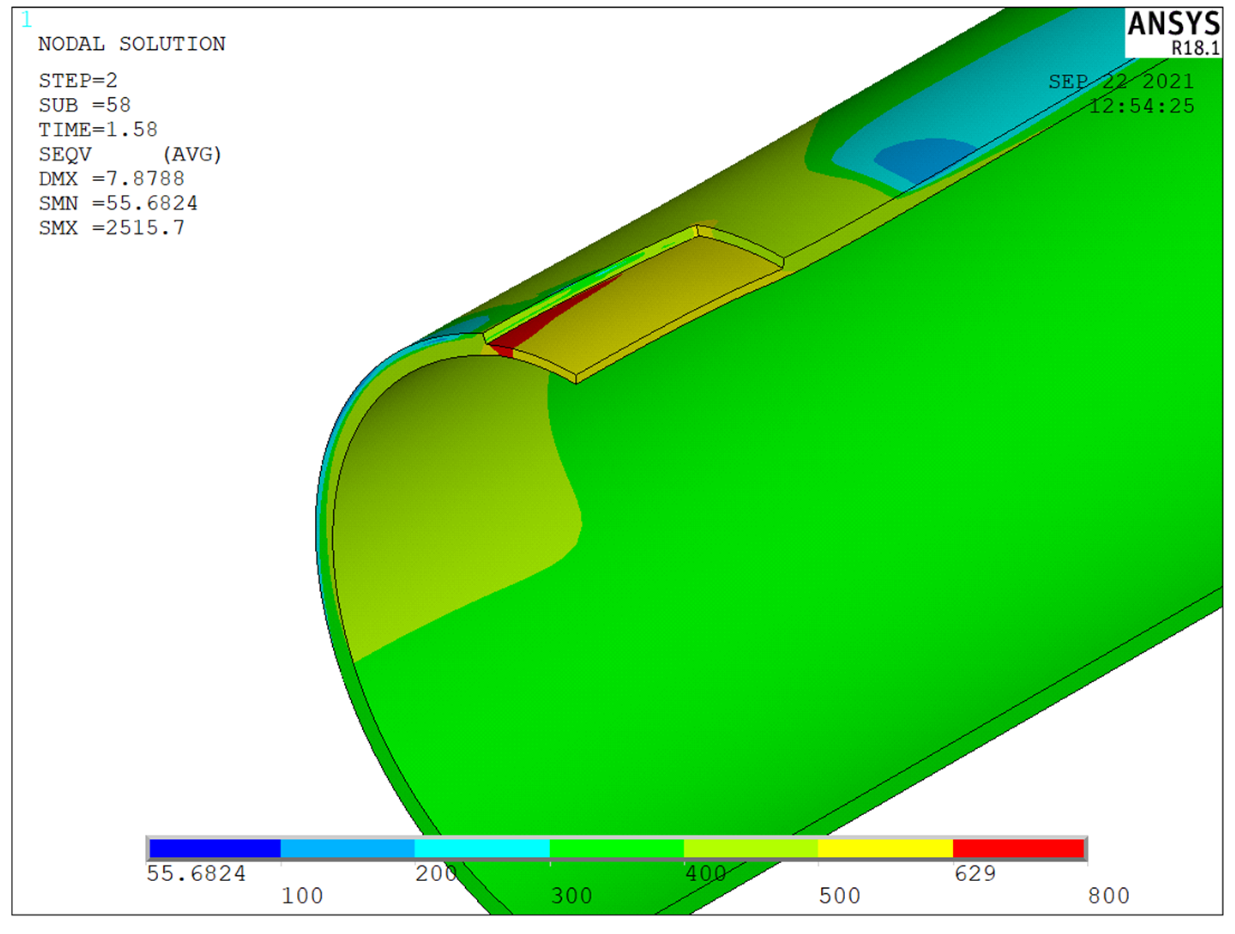Click the SEQV (AVG) label
Viewport: 1235px width, 934px height.
(130, 154)
